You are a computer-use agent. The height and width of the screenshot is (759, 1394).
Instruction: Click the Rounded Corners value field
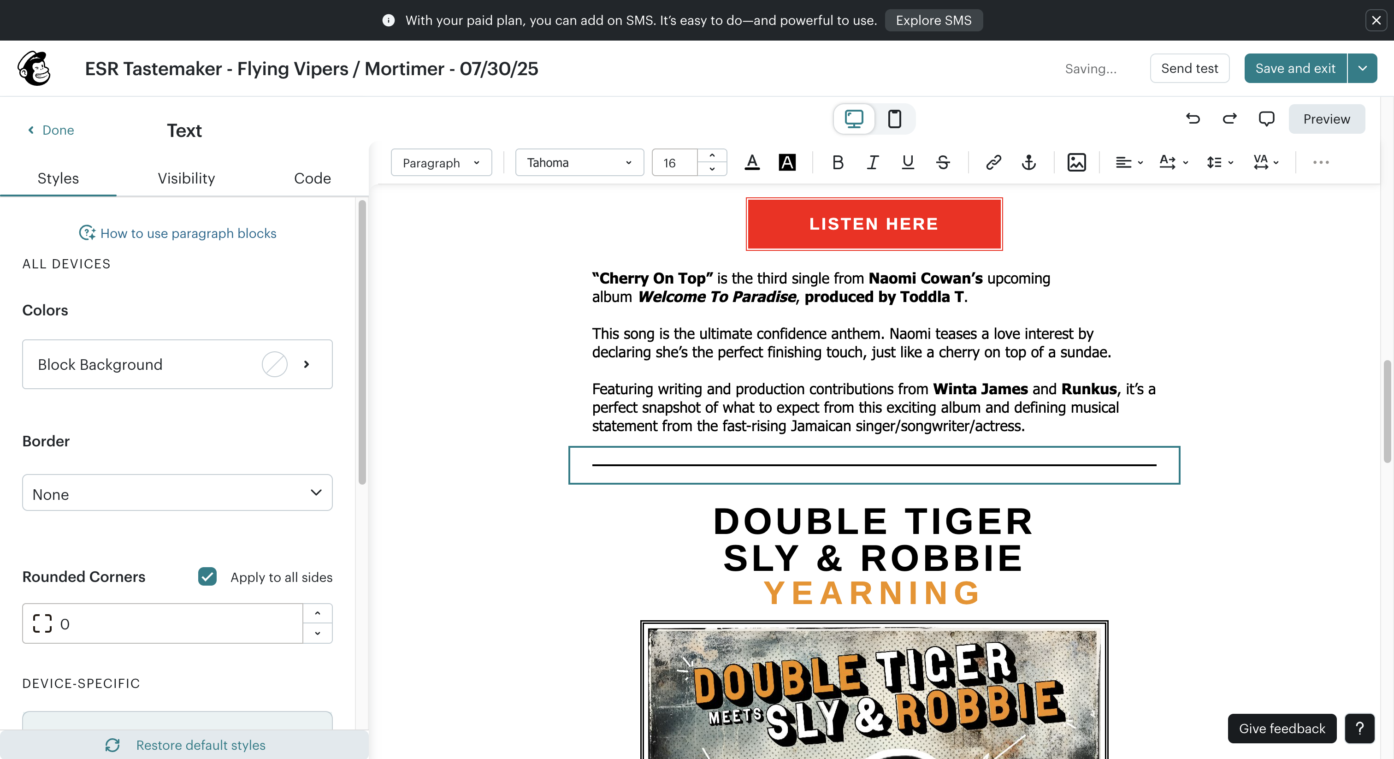162,623
